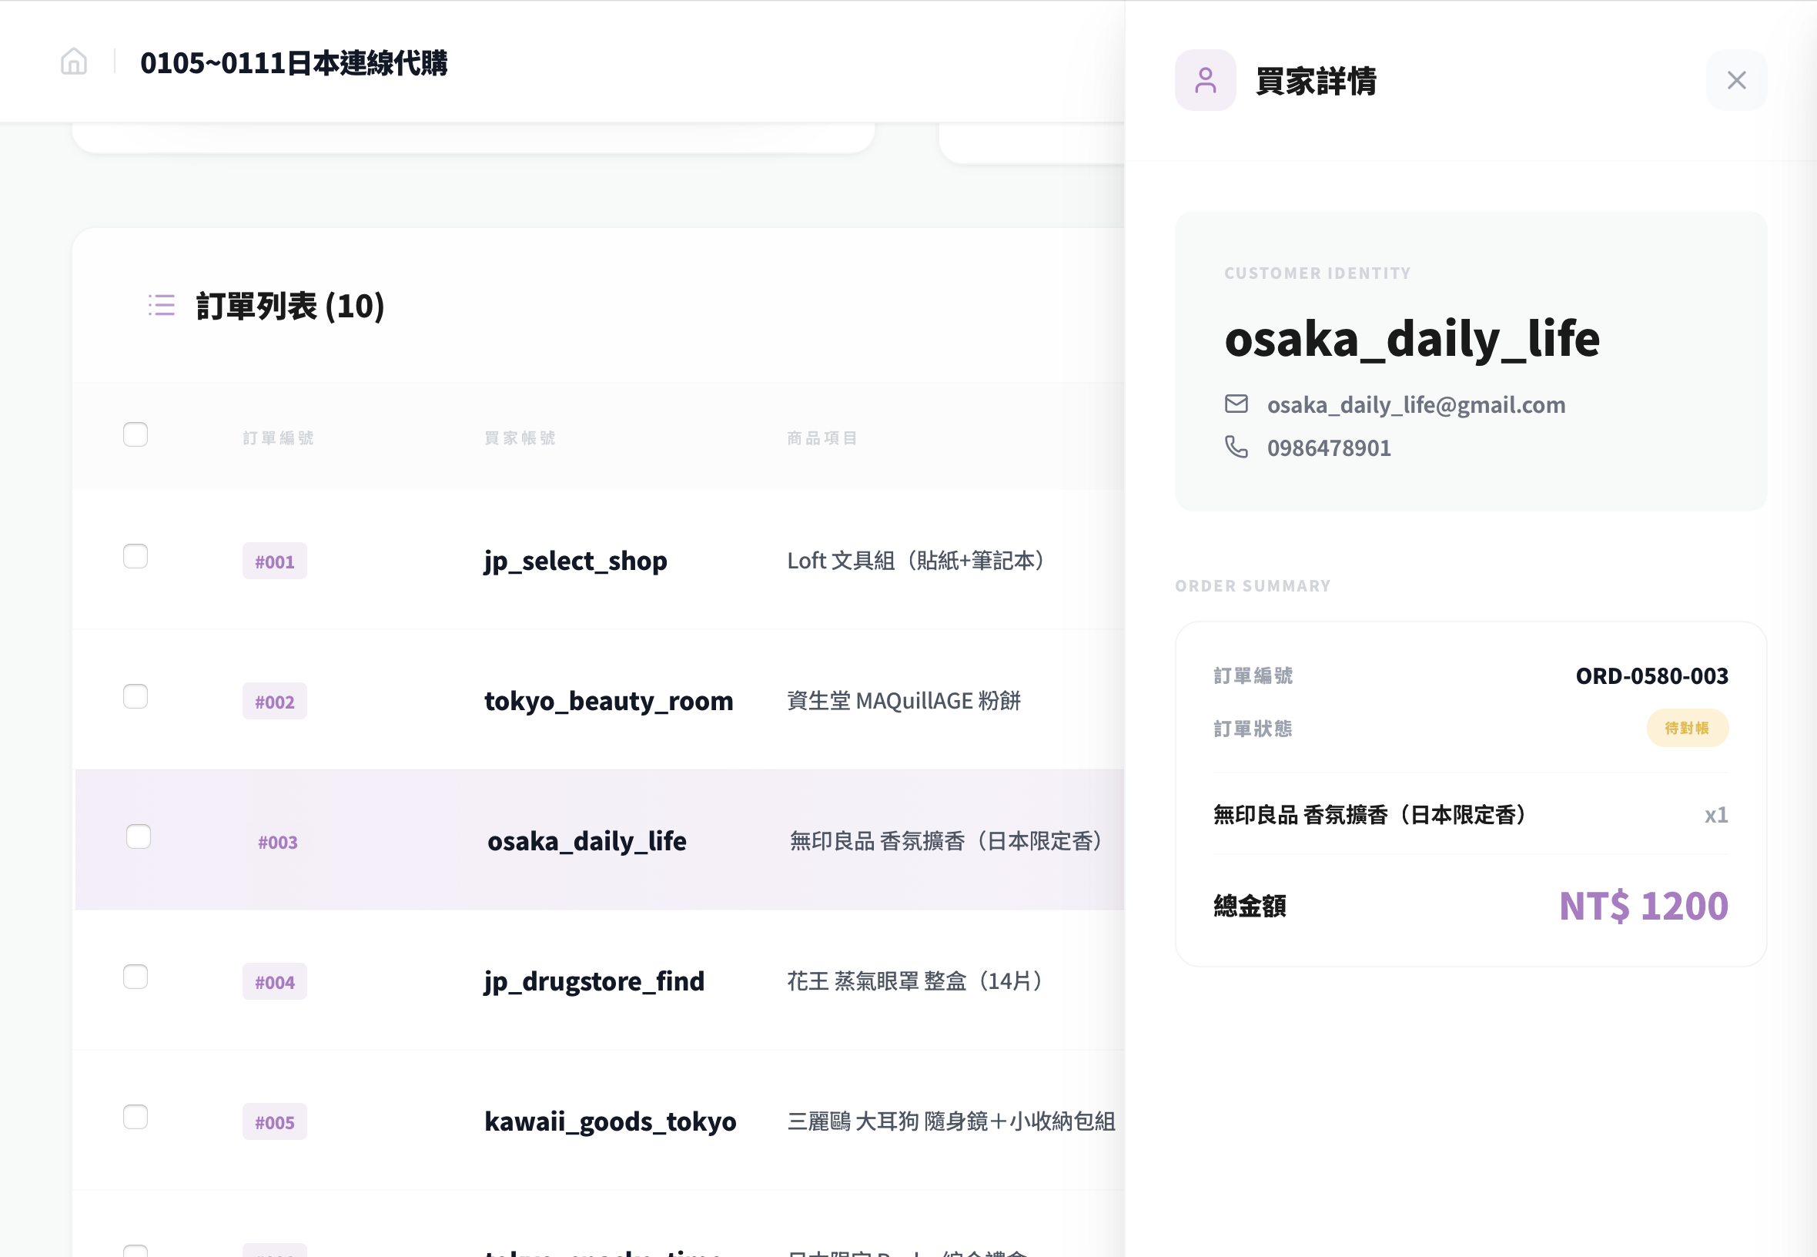The height and width of the screenshot is (1257, 1817).
Task: Check the box for order #005
Action: pos(136,1117)
